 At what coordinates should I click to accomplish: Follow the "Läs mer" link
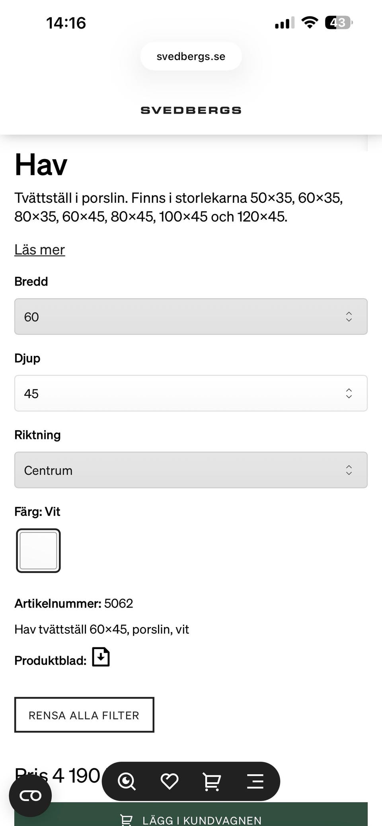coord(40,250)
